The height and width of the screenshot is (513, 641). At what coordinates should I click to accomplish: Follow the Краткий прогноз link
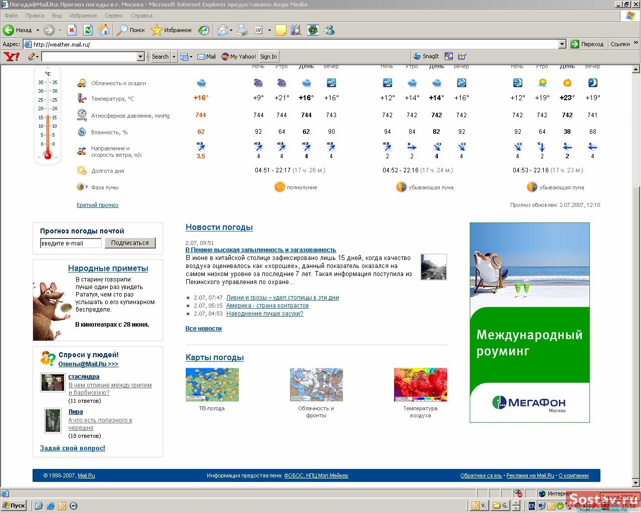pos(98,205)
